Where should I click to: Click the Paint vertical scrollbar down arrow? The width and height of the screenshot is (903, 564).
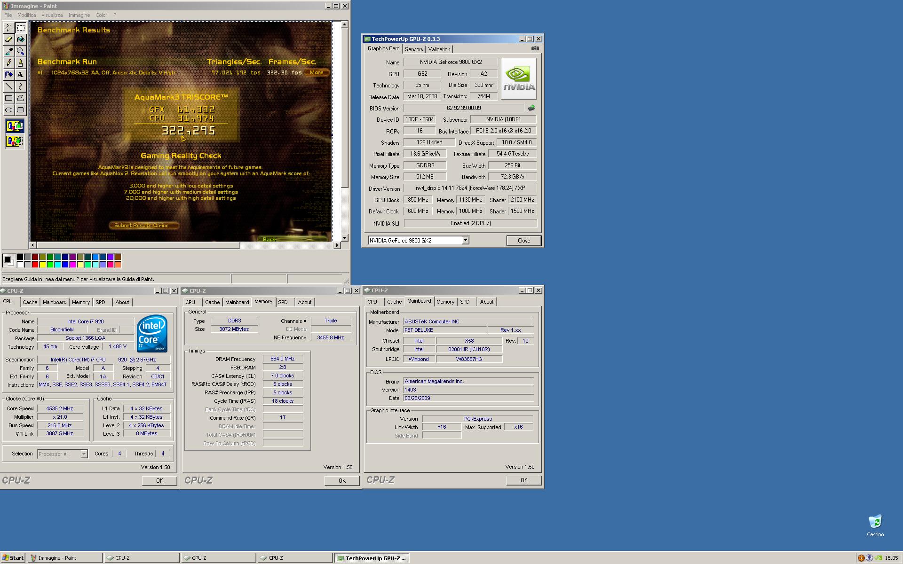coord(345,238)
